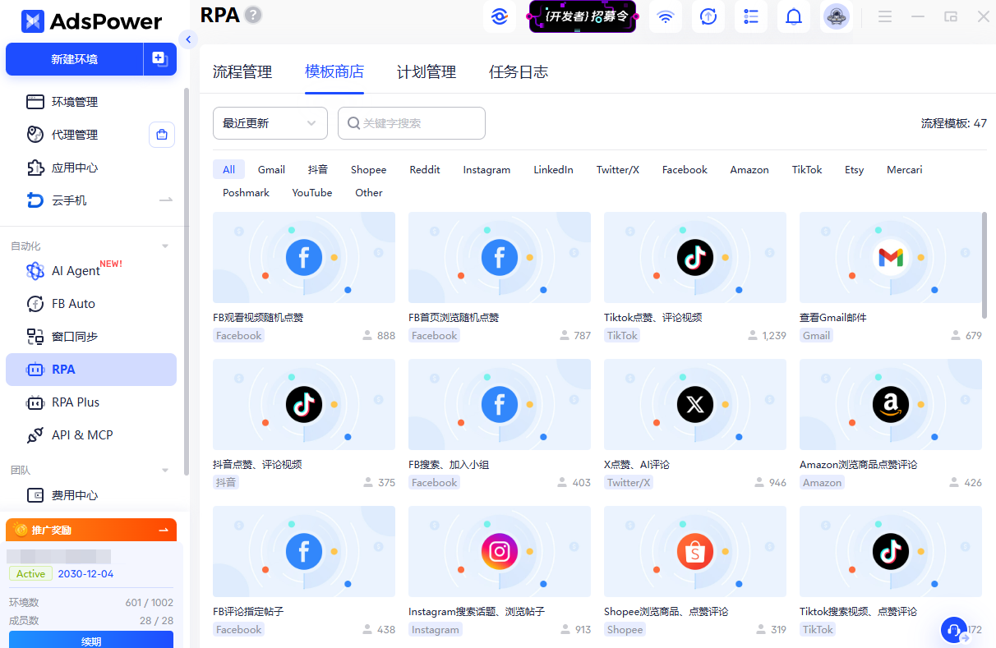Screen dimensions: 996x648
Task: Click the customer support headset icon
Action: [x=953, y=630]
